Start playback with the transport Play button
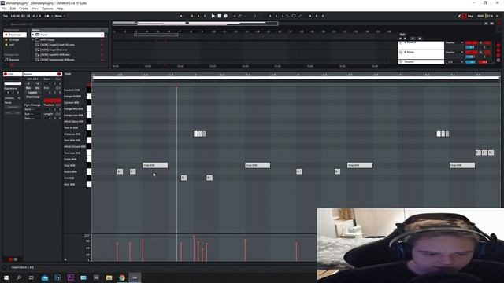Screen dimensions: 504x283 [213, 16]
